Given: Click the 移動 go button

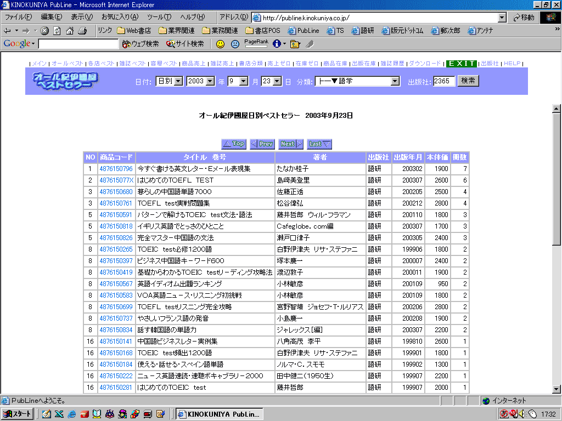Looking at the screenshot, I should (x=524, y=18).
